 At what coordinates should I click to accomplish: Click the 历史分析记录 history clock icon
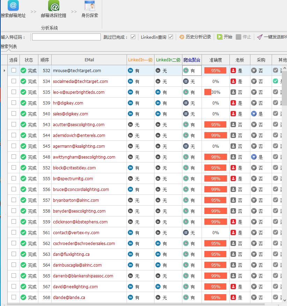click(x=182, y=37)
